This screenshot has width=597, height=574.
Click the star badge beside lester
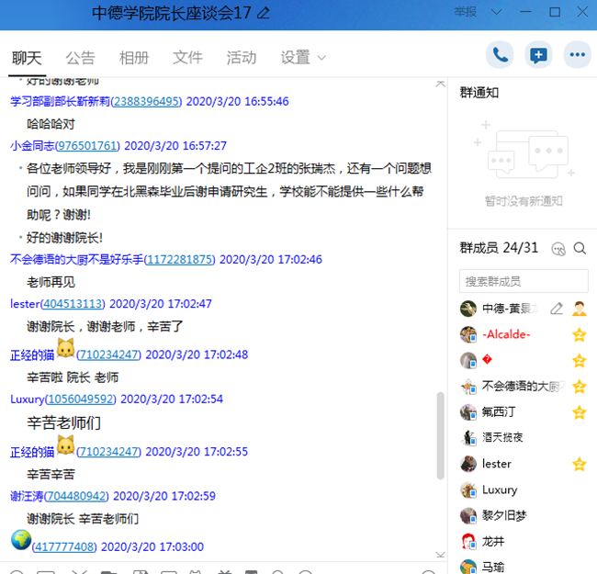579,464
